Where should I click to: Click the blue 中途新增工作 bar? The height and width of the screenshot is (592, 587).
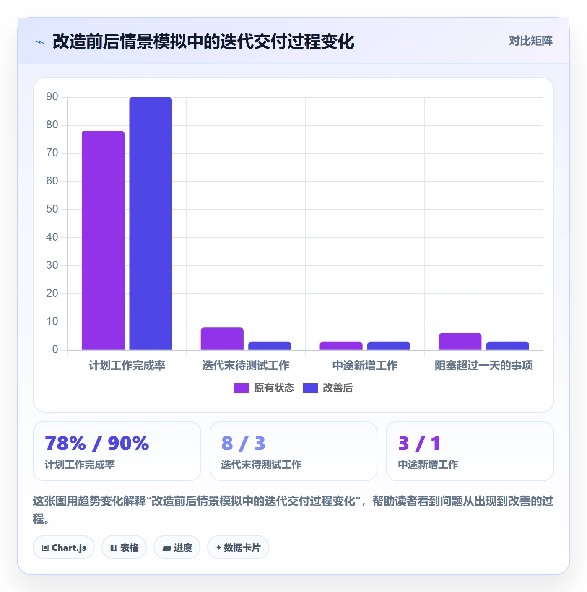(x=389, y=346)
